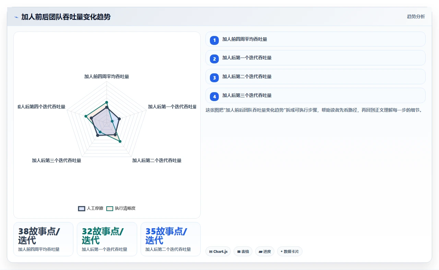Click radar axis label 加人前四周平均吞吐量
The width and height of the screenshot is (439, 270).
[x=107, y=76]
